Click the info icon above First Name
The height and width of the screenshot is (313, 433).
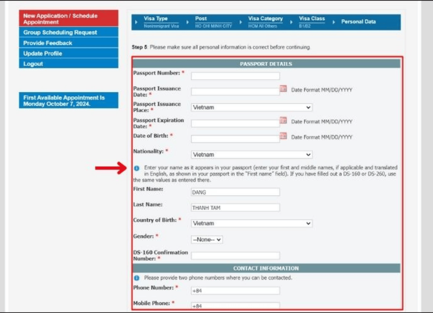(x=137, y=168)
